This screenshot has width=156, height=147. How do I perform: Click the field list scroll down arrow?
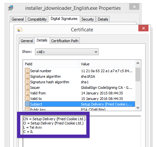coord(138,107)
